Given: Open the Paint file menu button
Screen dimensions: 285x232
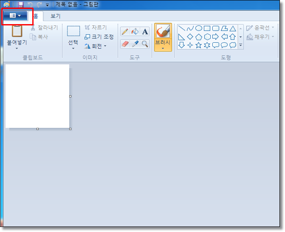Looking at the screenshot, I should click(x=15, y=16).
